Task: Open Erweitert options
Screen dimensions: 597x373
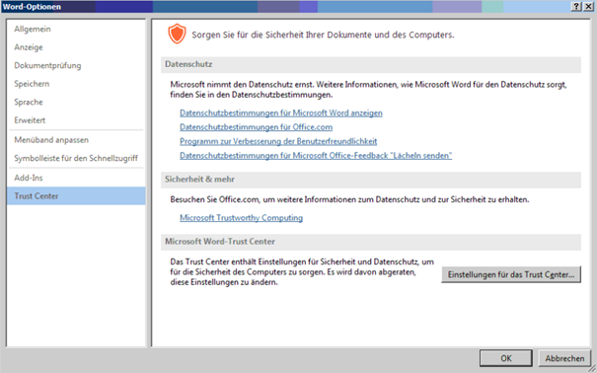Action: pos(76,120)
